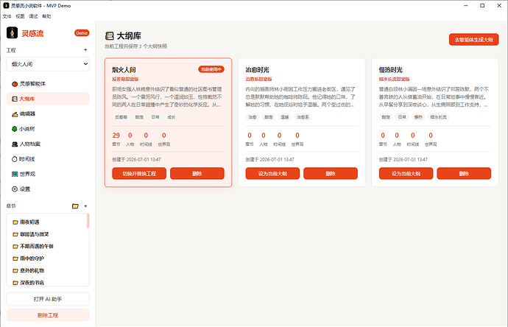Open chapter 深夜的书店
Image resolution: width=508 pixels, height=327 pixels.
(x=46, y=283)
